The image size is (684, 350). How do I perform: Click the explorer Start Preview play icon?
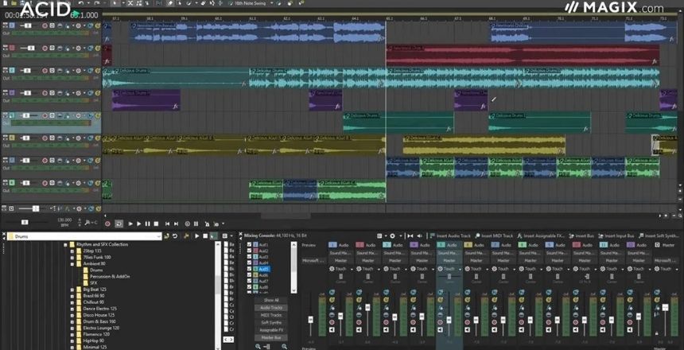(196, 236)
